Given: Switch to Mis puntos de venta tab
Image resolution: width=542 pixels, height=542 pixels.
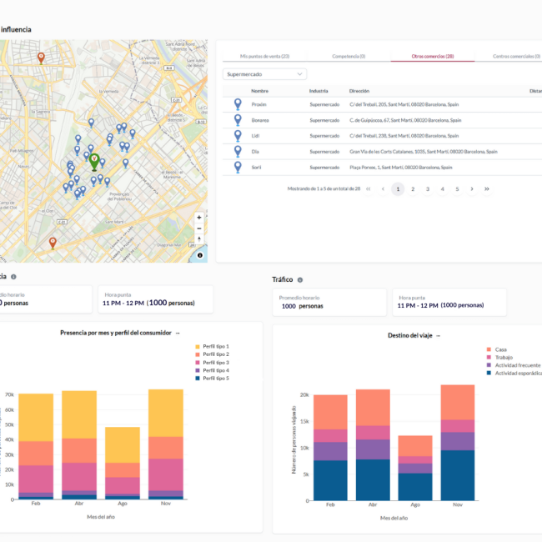Looking at the screenshot, I should coord(264,56).
